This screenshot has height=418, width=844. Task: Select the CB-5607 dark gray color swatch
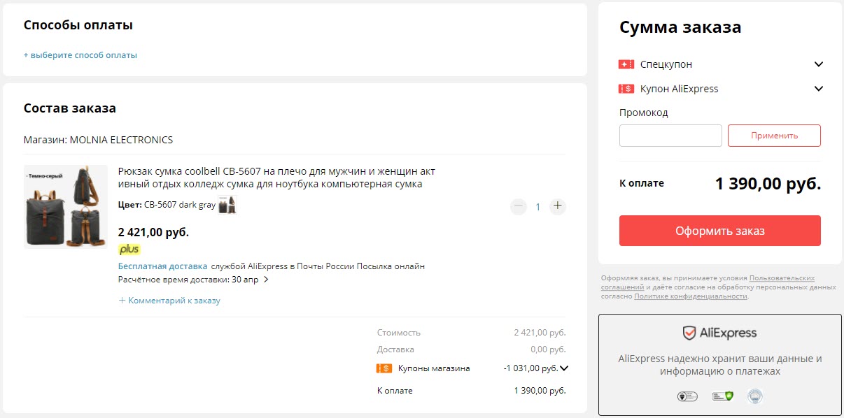[227, 206]
